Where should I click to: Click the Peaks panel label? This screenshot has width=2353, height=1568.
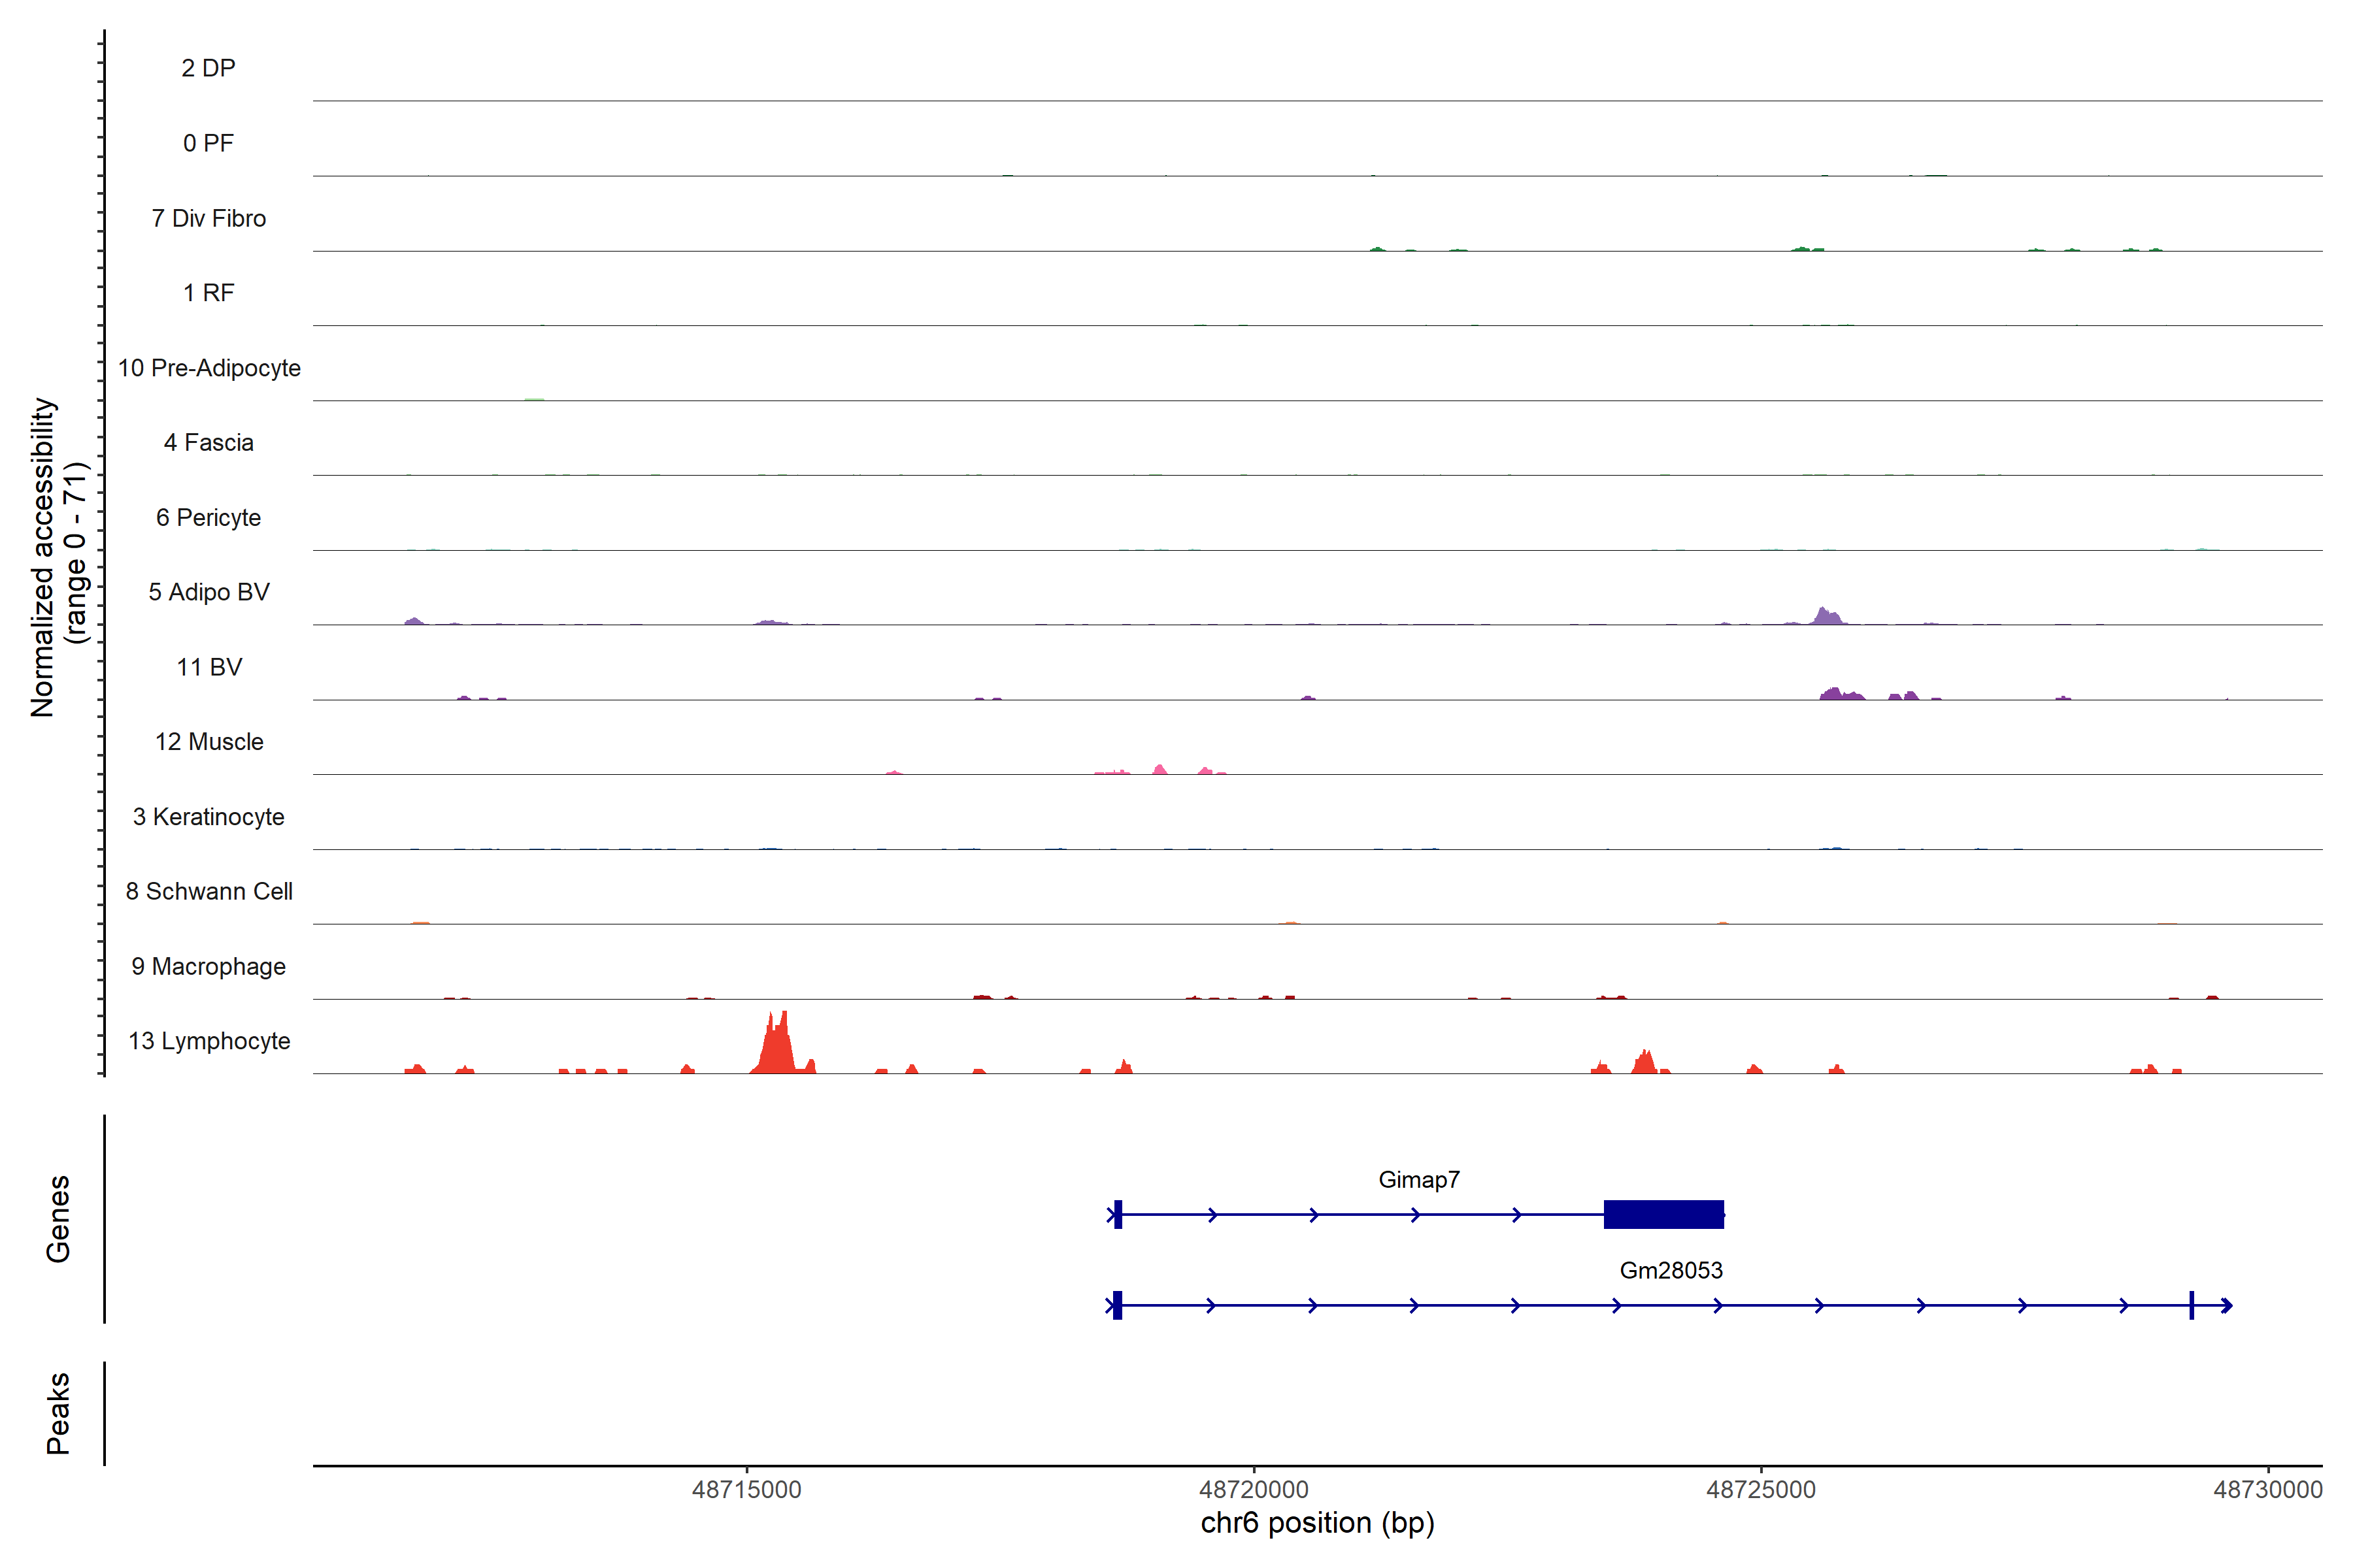point(58,1412)
